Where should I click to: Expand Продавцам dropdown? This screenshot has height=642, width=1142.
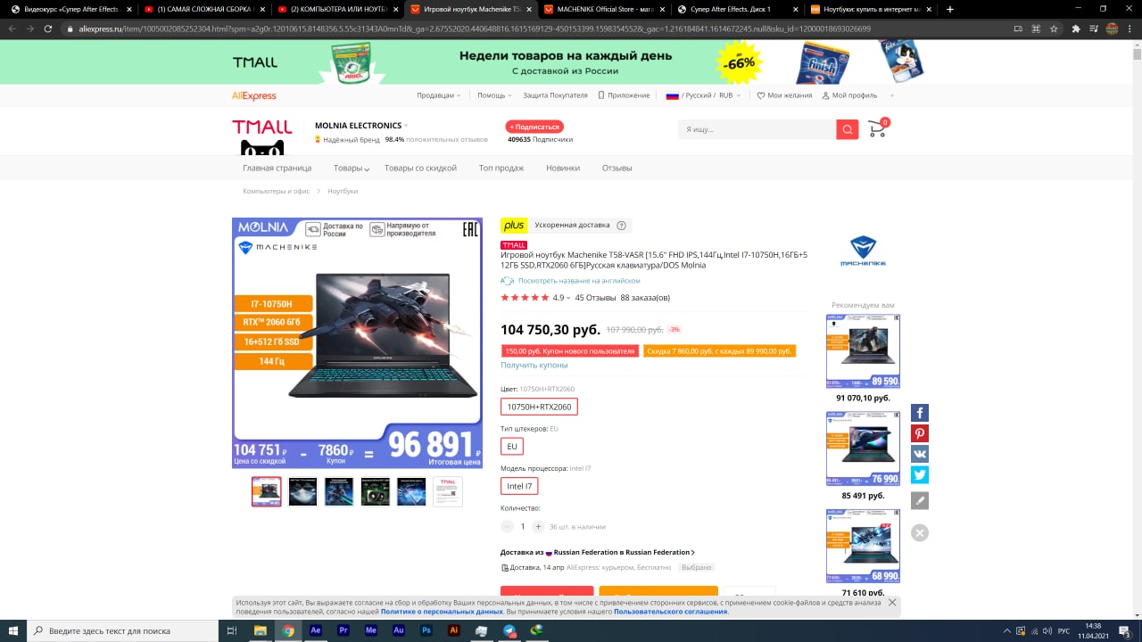click(438, 95)
